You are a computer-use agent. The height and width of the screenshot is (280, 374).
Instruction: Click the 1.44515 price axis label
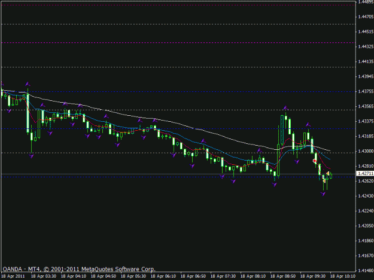tap(366, 32)
